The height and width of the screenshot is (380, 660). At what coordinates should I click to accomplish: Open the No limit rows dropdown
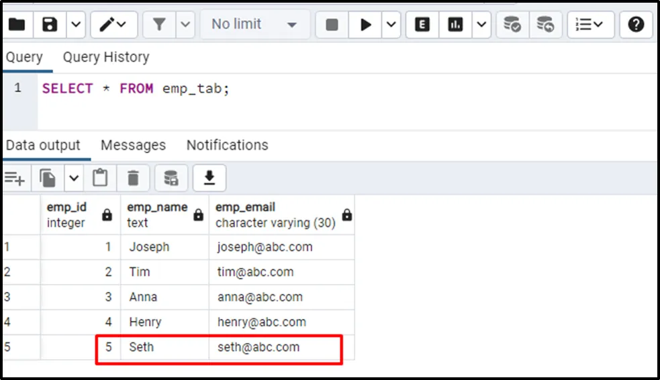(x=254, y=25)
